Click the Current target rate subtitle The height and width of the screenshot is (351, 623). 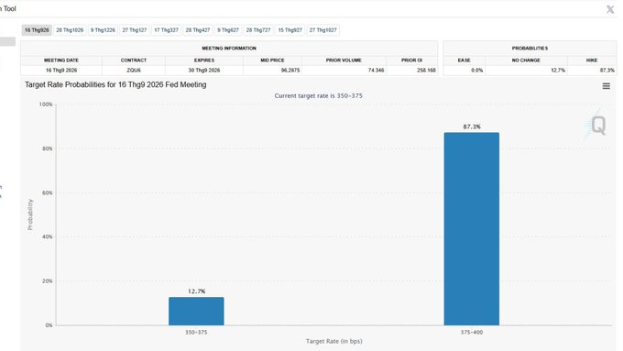point(318,96)
